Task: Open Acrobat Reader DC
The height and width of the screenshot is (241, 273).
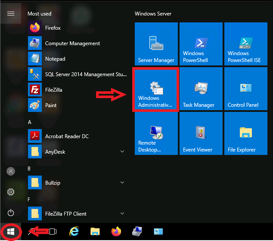Action: (78, 136)
